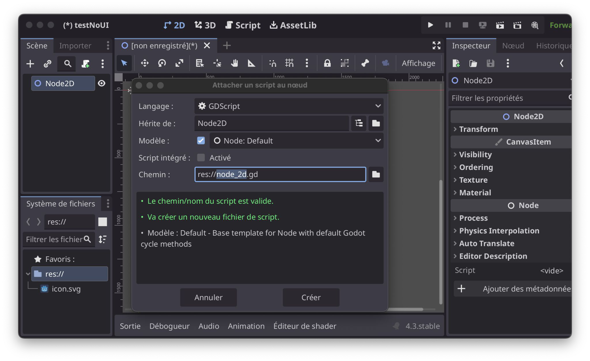Click the Annuler button
Viewport: 590px width, 361px height.
pos(208,297)
